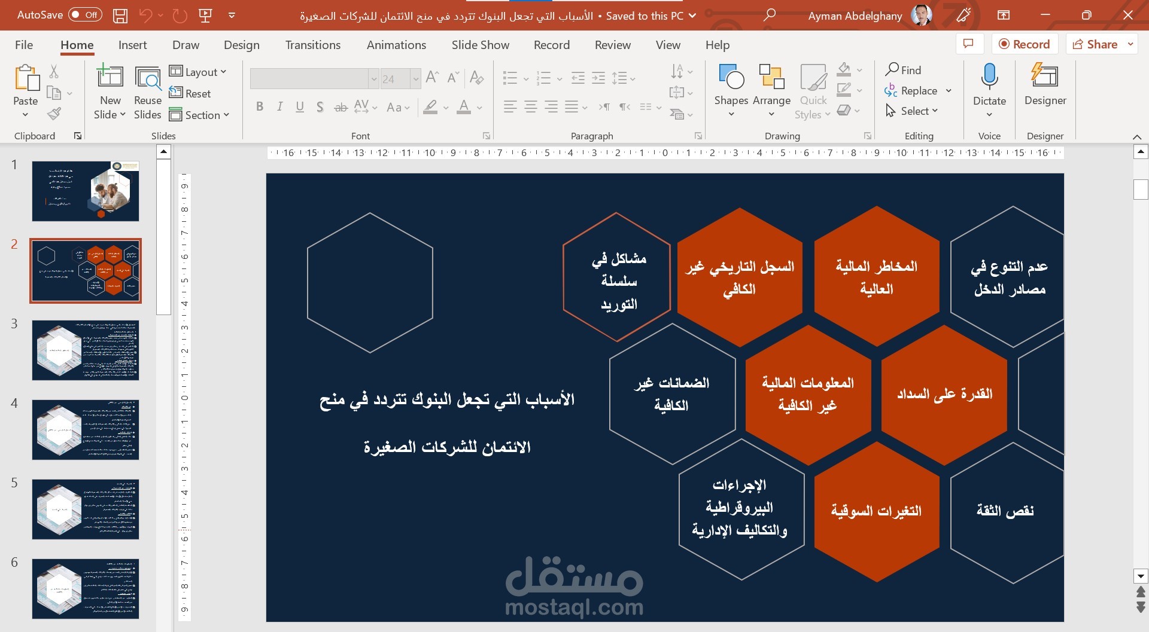Click the Share button
Image resolution: width=1149 pixels, height=632 pixels.
[x=1095, y=44]
